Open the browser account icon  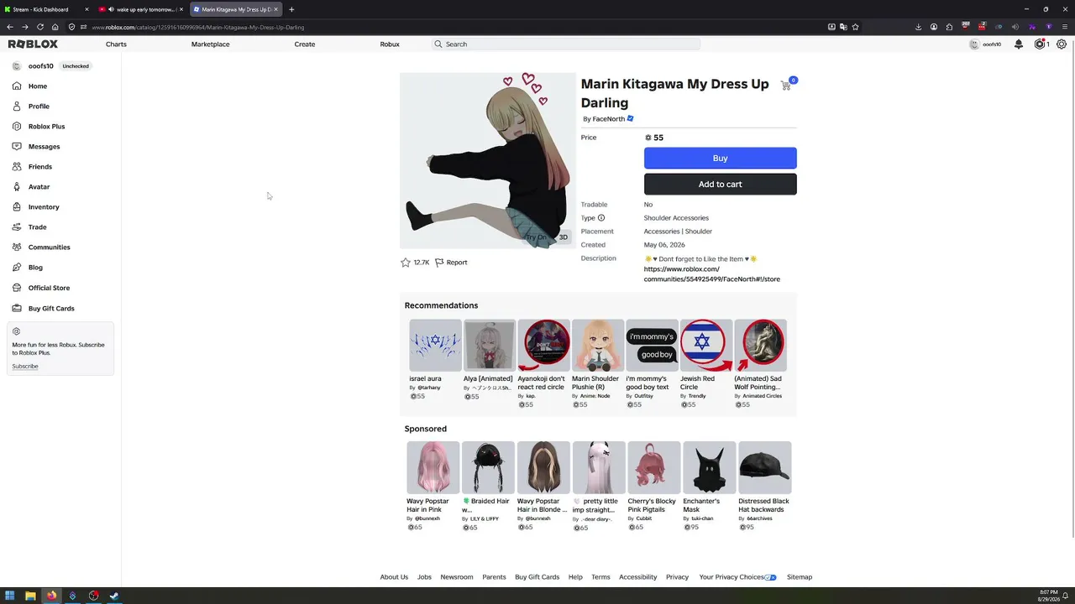(934, 27)
